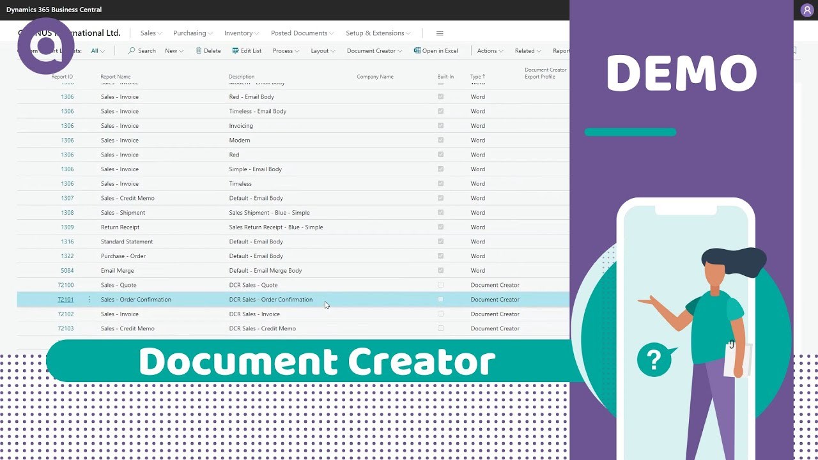Click Dynamics 365 Business Central title
The height and width of the screenshot is (460, 818).
click(x=54, y=10)
